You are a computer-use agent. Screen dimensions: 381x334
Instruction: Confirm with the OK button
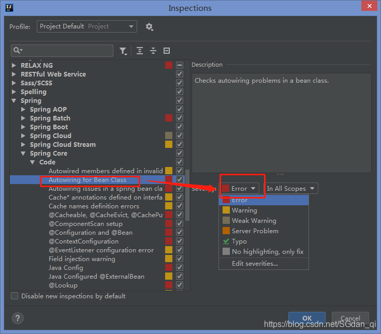(x=307, y=318)
